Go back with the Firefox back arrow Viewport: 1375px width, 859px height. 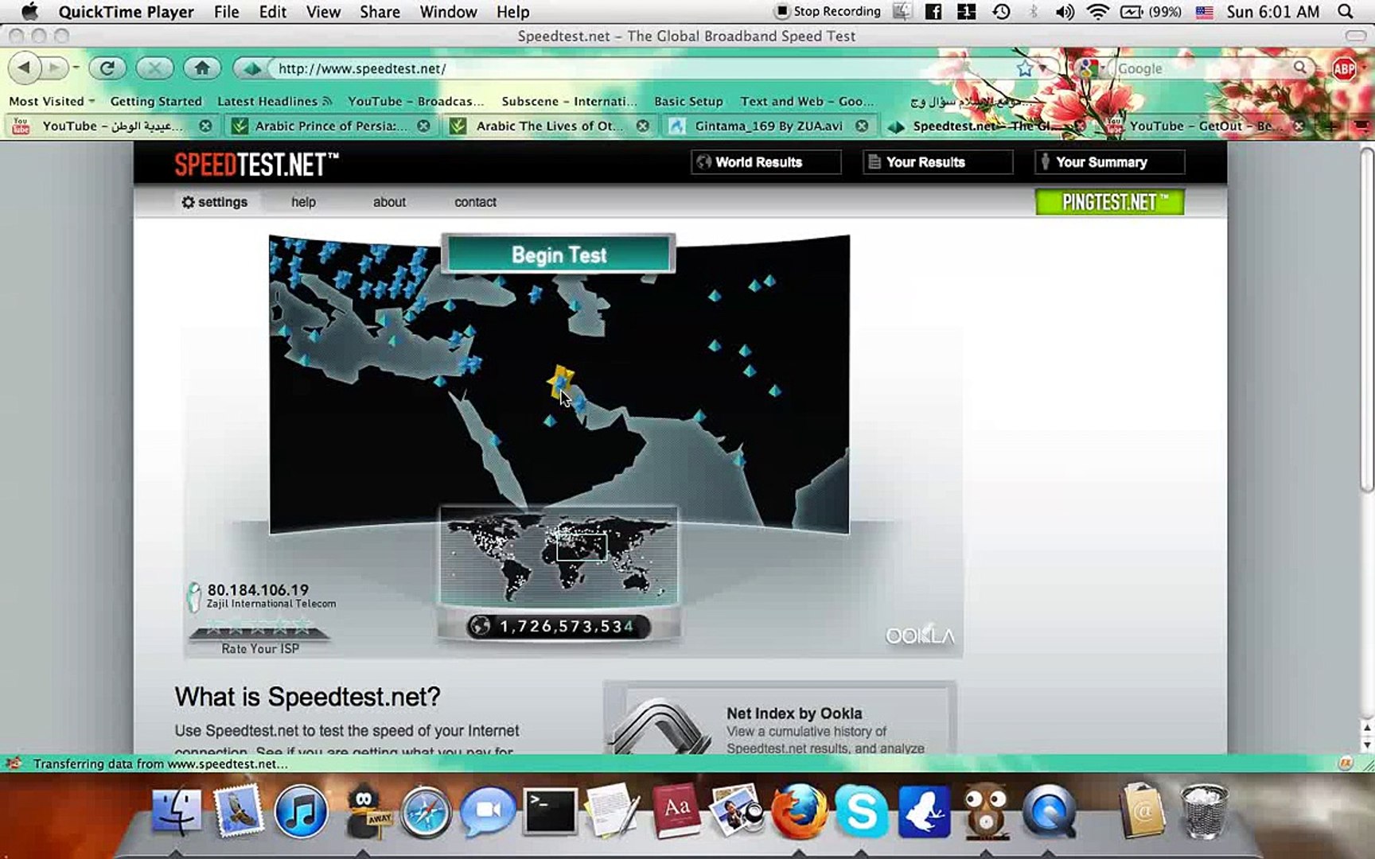coord(24,68)
